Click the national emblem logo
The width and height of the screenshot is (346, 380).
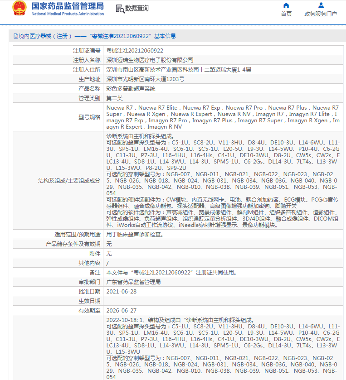point(19,8)
